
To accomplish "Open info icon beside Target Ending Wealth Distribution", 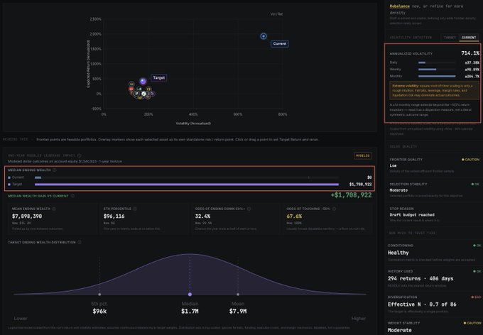I will 80,242.
